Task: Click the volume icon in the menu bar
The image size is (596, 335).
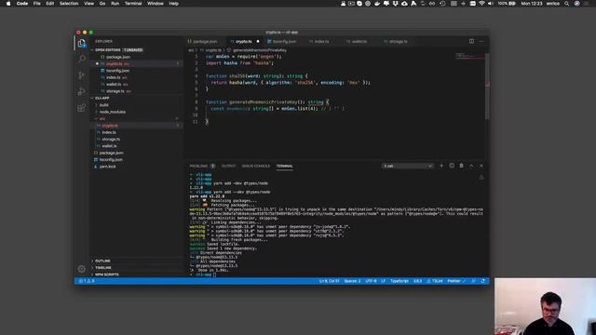Action: click(491, 4)
